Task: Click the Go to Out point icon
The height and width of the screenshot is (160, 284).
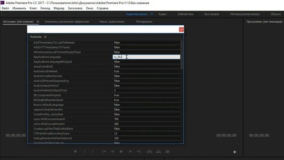Action: click(x=138, y=152)
